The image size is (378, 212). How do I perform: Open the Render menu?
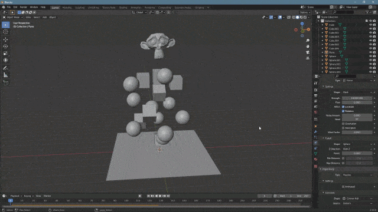[24, 8]
